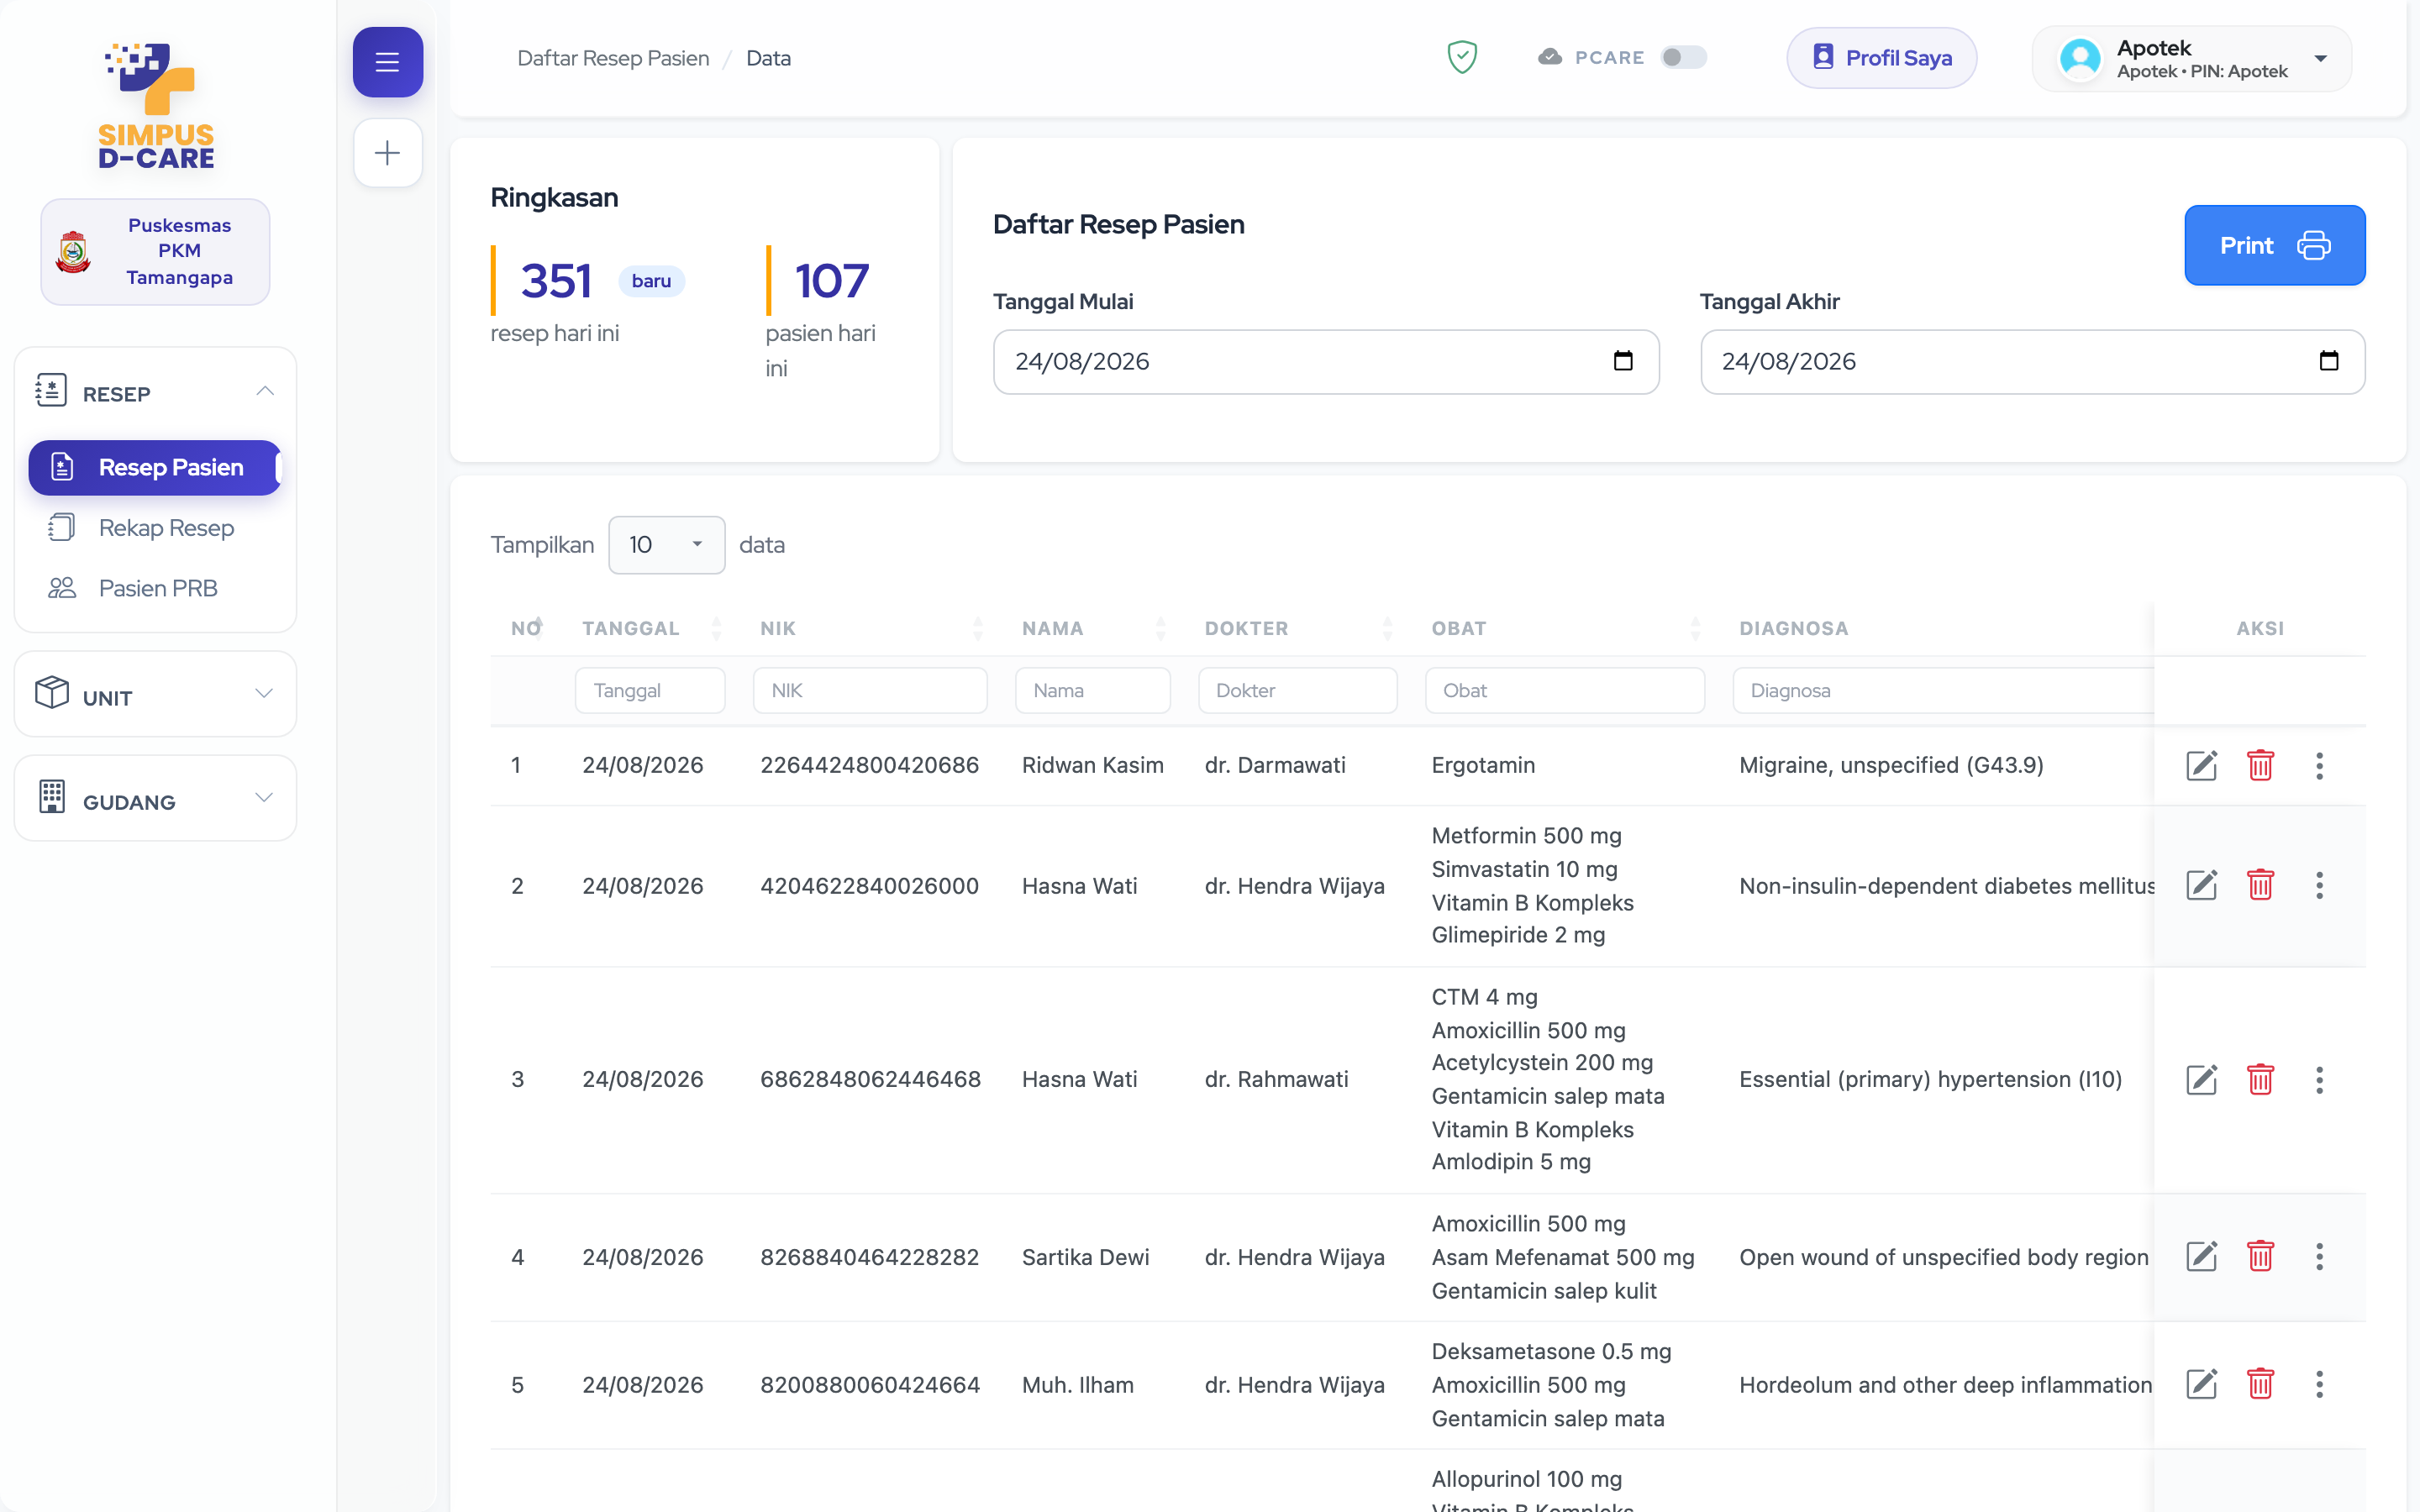The width and height of the screenshot is (2420, 1512).
Task: Open more options for Sartika Dewi row
Action: pyautogui.click(x=2319, y=1257)
